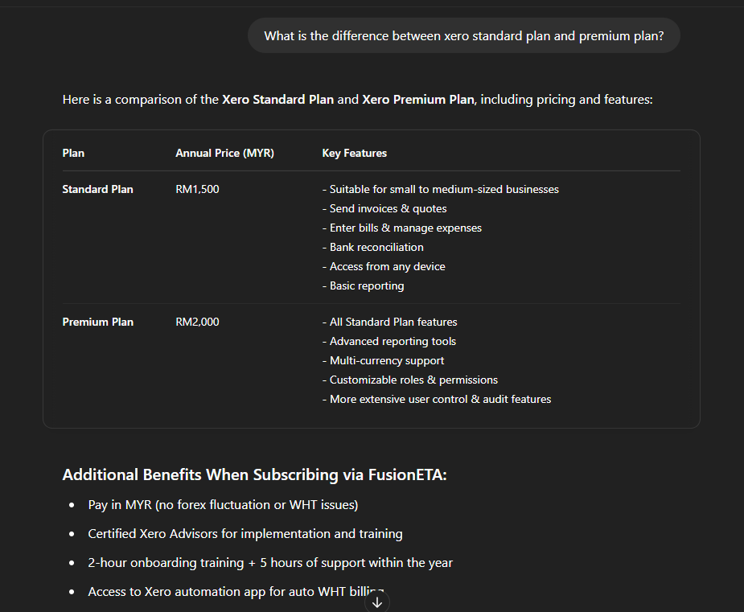Click the "Additional Benefits When Subscribing via FusionETA" heading
This screenshot has width=744, height=612.
pos(254,474)
